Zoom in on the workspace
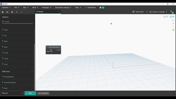The image size is (176, 99). [x=173, y=24]
